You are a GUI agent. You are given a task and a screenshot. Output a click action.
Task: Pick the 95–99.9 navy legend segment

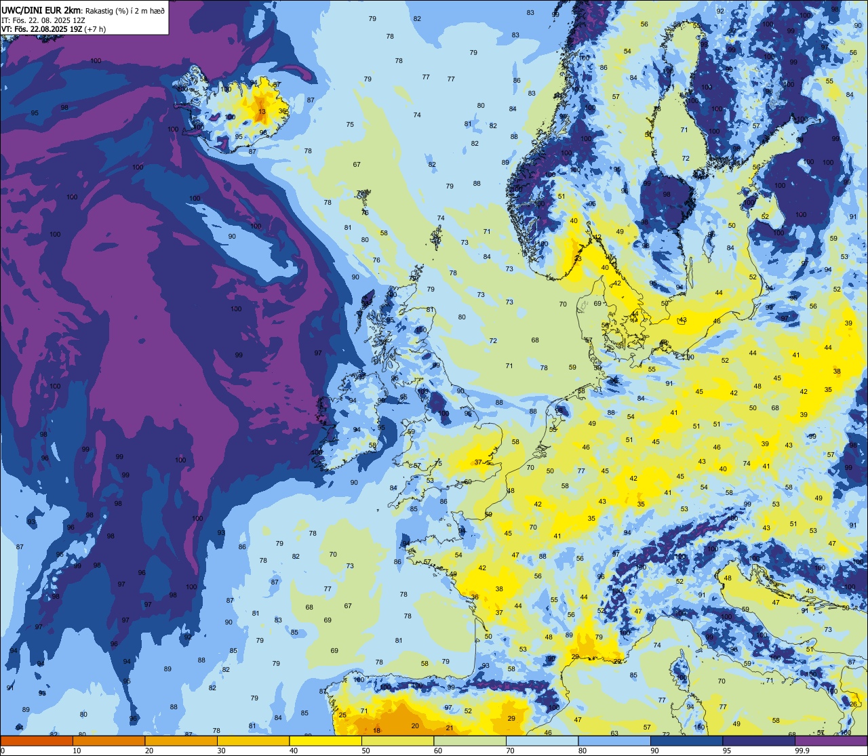click(x=759, y=741)
